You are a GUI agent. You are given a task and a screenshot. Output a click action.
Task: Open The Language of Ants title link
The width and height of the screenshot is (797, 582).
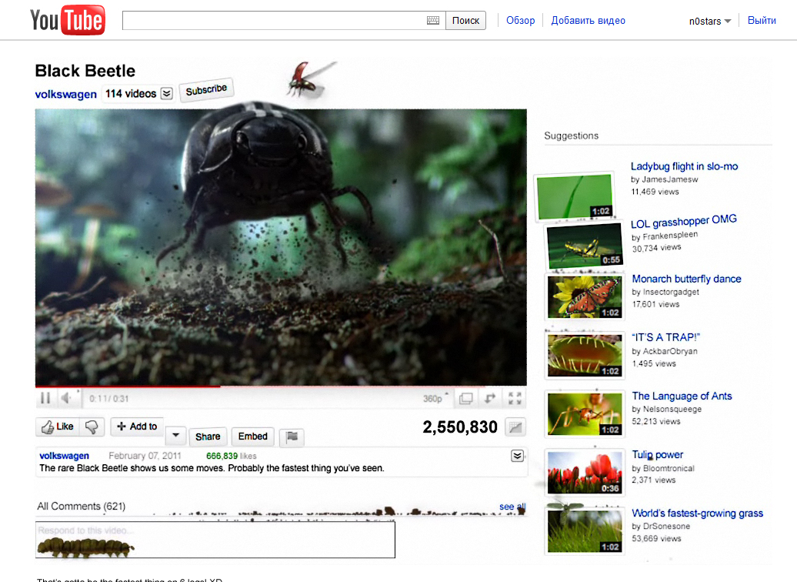682,396
